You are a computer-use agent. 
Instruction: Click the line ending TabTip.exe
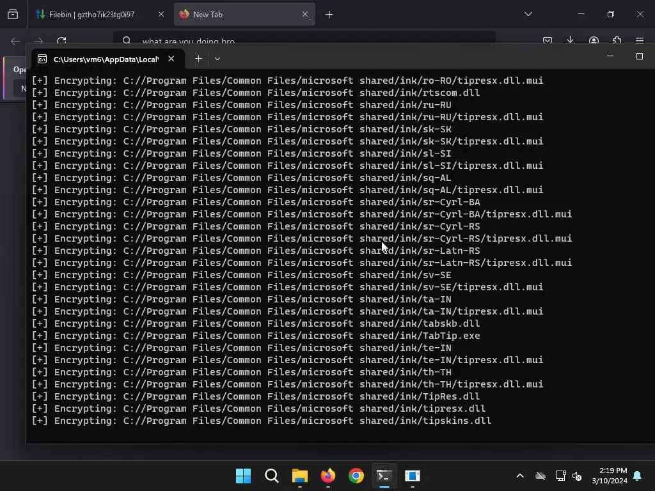pos(256,336)
